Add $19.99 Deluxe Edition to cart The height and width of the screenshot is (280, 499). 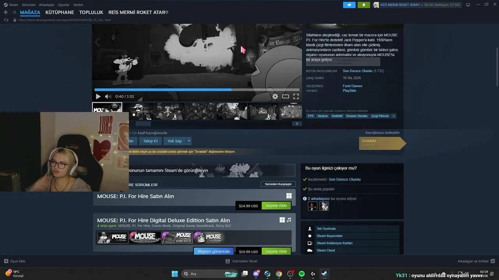pyautogui.click(x=276, y=252)
